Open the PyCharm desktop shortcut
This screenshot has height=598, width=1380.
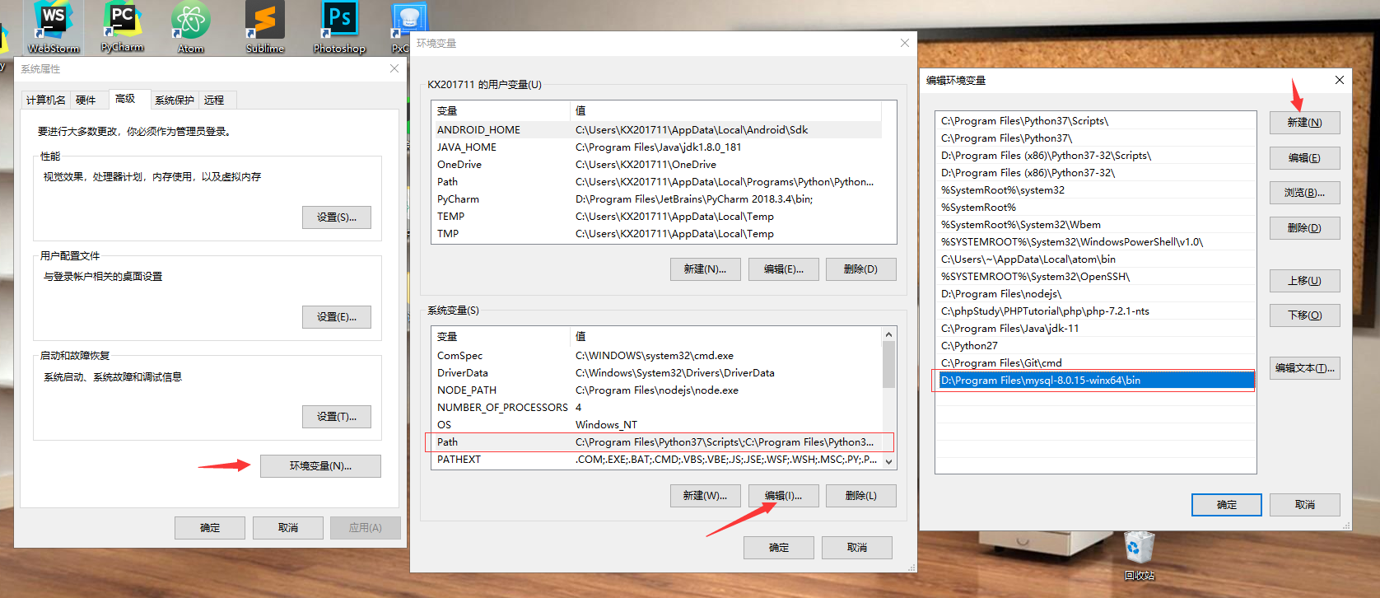(x=122, y=27)
